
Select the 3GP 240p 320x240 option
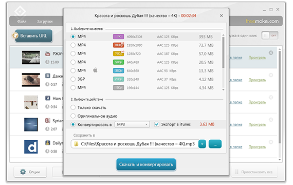(73, 79)
